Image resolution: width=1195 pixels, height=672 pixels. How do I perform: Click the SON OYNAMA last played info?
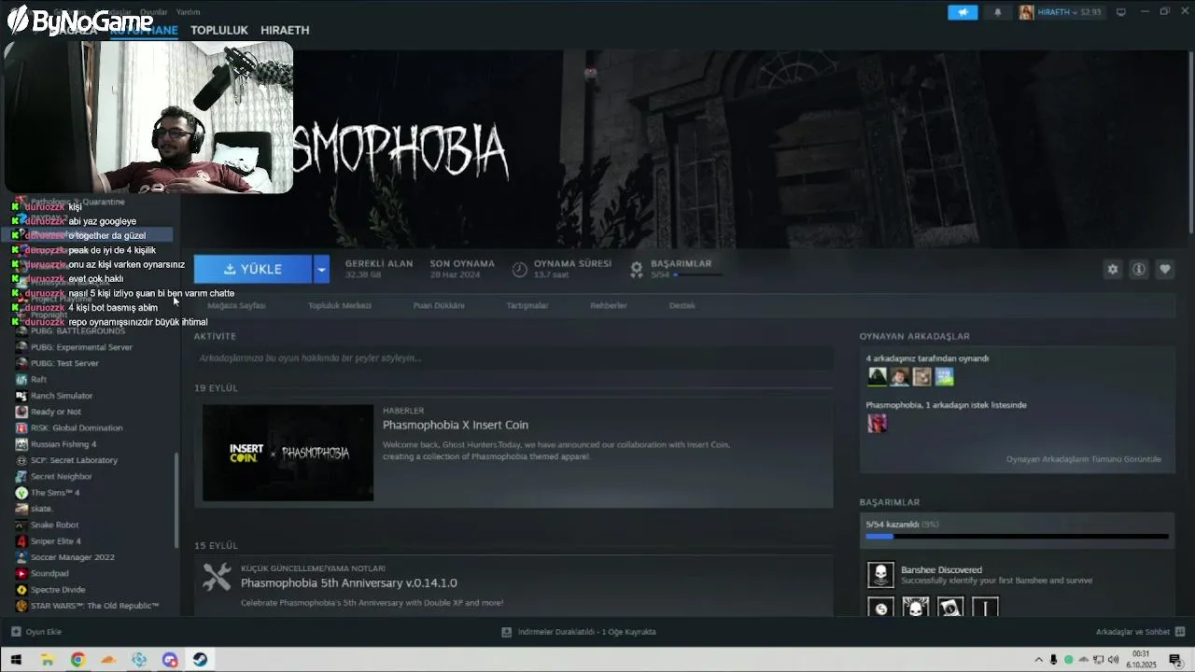pos(462,269)
